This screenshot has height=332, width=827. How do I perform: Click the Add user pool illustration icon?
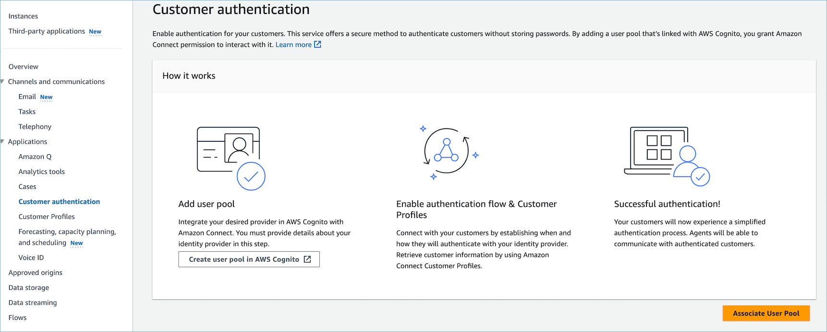click(x=231, y=158)
